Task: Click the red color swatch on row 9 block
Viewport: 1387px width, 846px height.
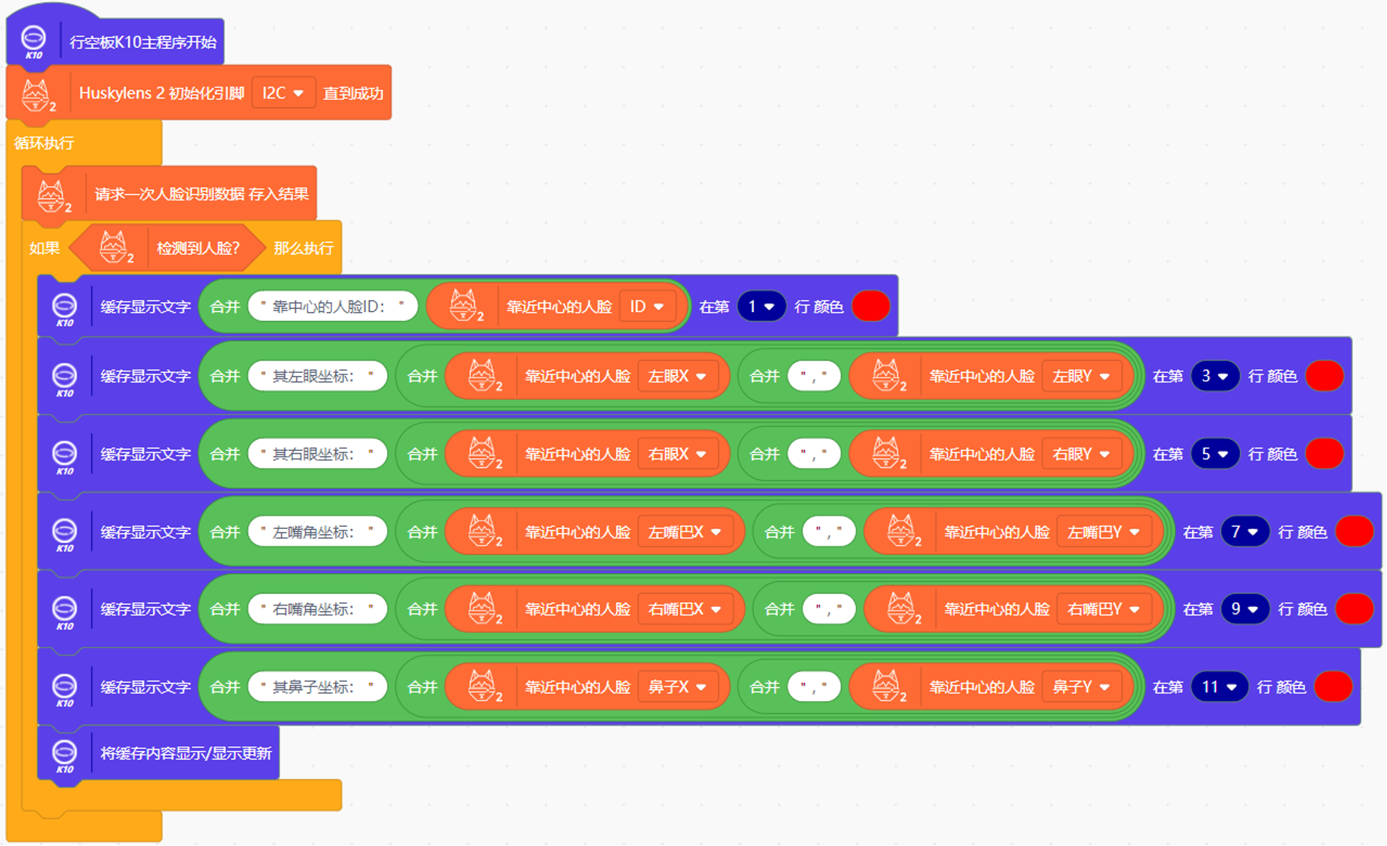Action: (1354, 609)
